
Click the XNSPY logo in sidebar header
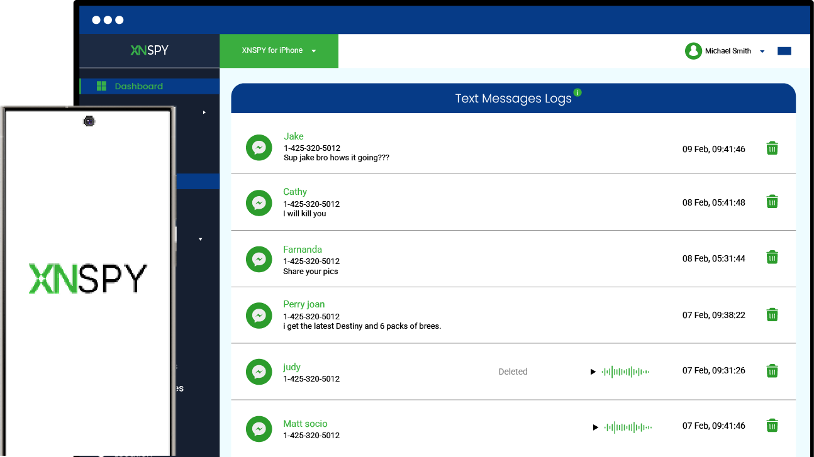[149, 50]
